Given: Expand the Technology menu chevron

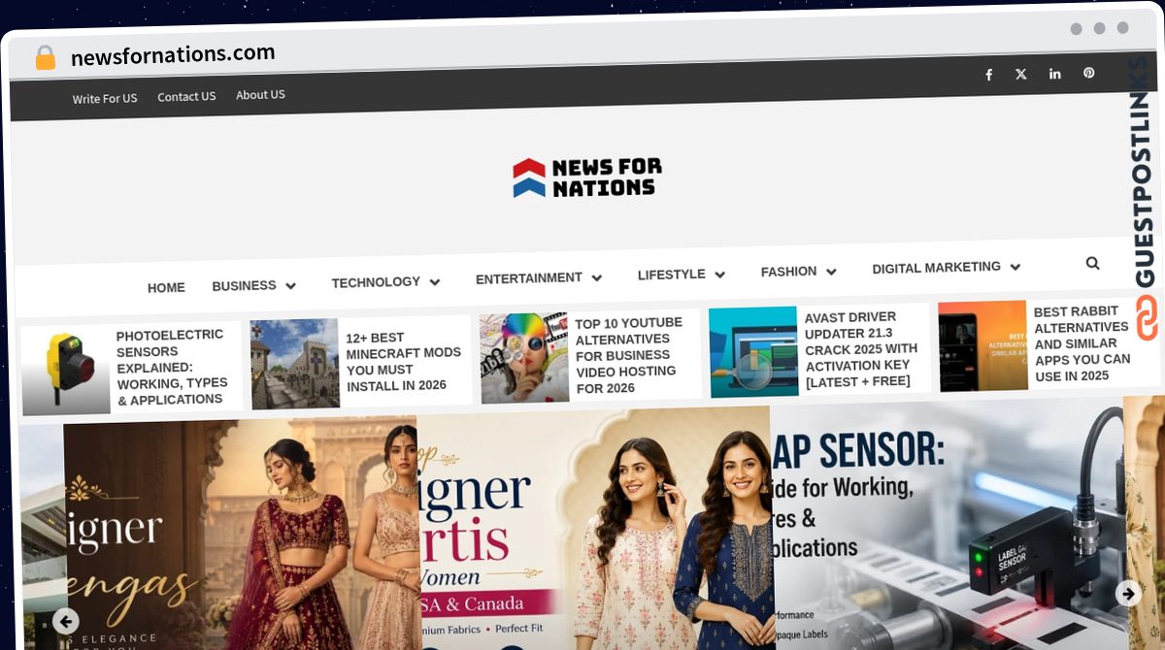Looking at the screenshot, I should tap(435, 282).
